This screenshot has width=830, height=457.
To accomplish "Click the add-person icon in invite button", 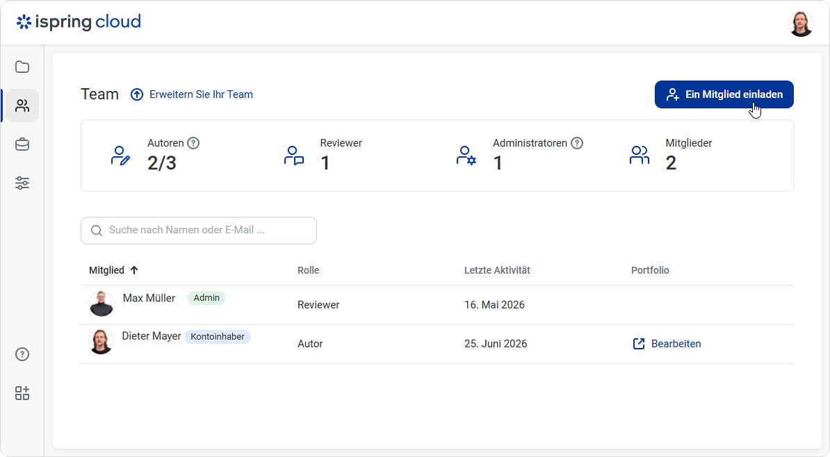I will pyautogui.click(x=672, y=94).
